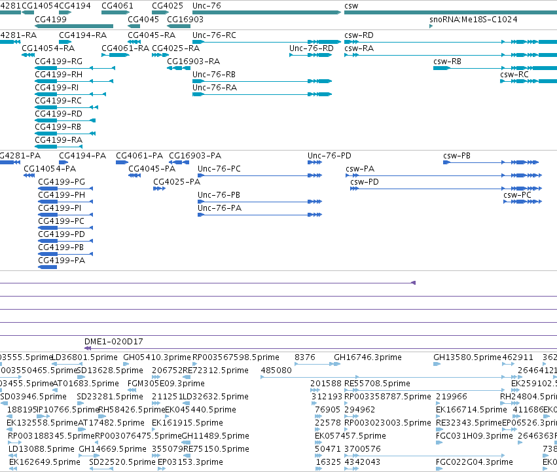Click transcript csw-RA

[359, 48]
